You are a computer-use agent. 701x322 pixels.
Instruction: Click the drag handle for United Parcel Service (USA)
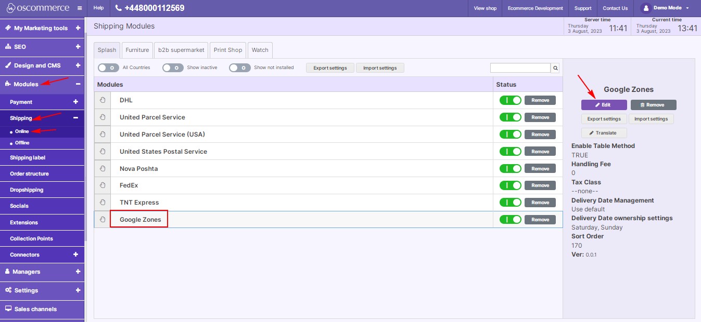click(x=103, y=135)
